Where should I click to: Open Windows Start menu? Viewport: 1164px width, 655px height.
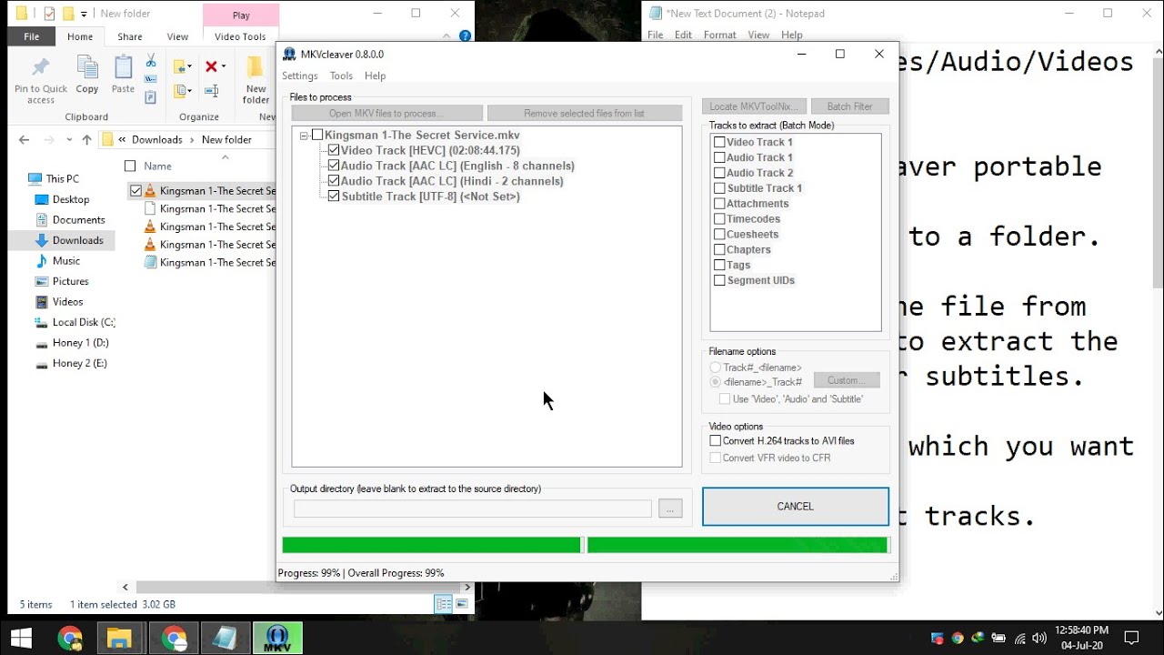[x=21, y=638]
